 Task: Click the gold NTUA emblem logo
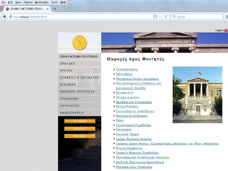pos(80,43)
